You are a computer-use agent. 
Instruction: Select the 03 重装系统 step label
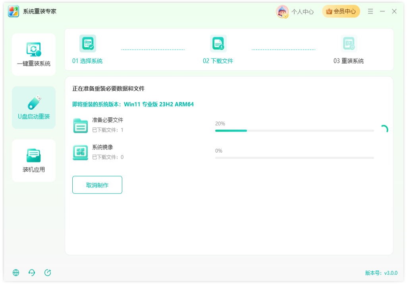(349, 61)
